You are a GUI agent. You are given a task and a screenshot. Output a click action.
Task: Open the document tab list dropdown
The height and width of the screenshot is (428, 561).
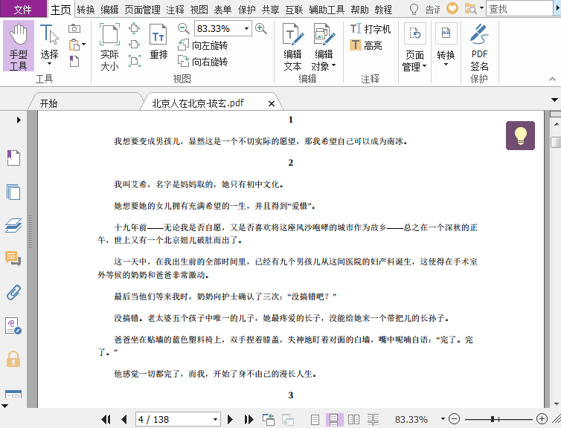(x=554, y=100)
